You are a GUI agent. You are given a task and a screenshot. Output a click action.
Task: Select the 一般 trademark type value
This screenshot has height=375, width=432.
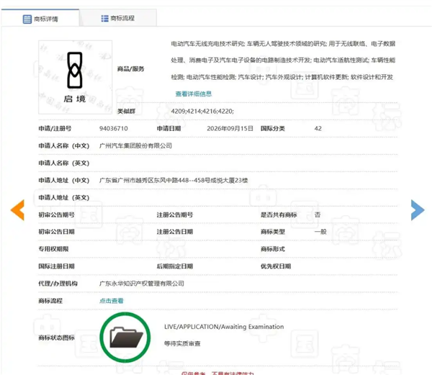click(x=320, y=232)
